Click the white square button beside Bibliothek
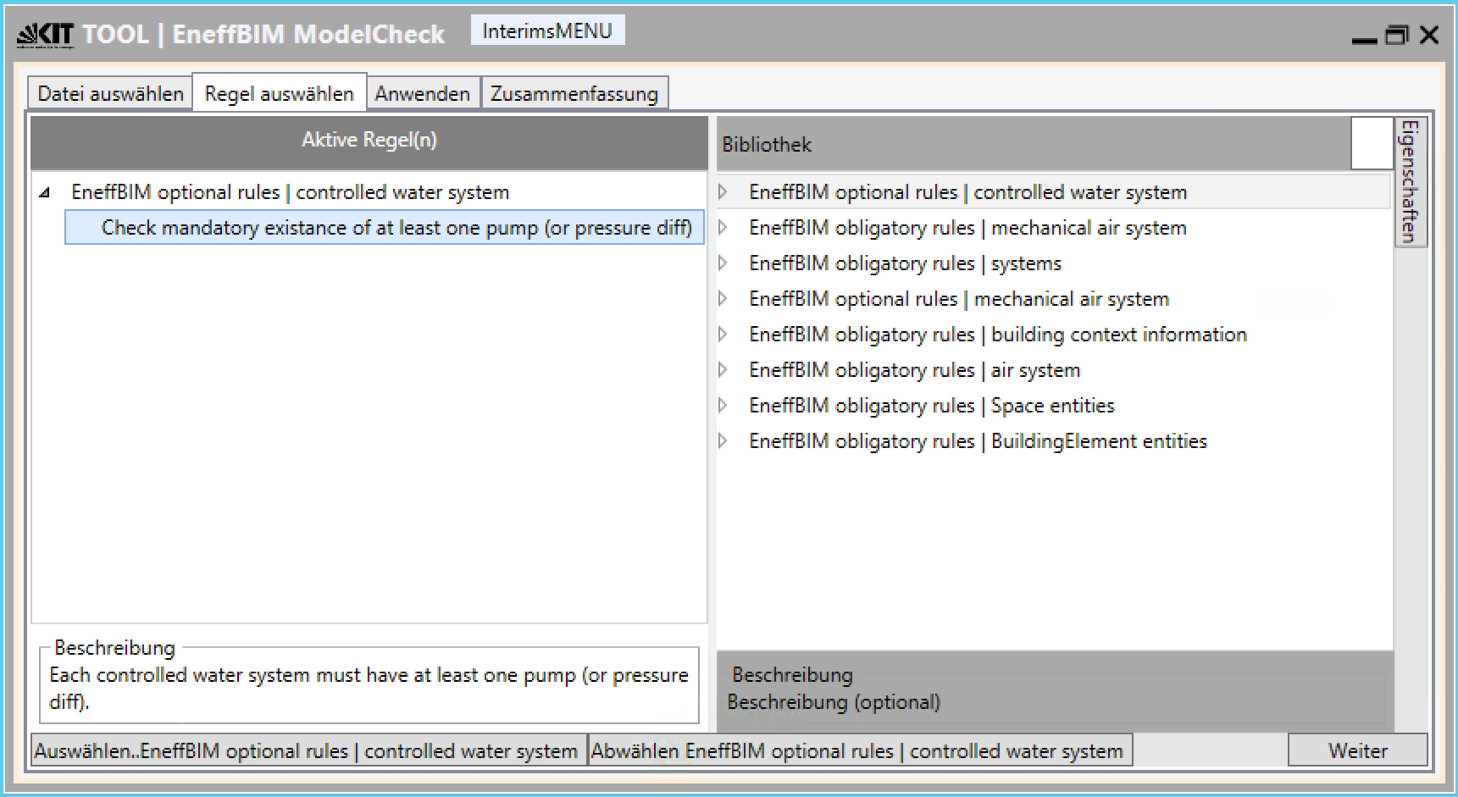The height and width of the screenshot is (797, 1458). point(1372,143)
